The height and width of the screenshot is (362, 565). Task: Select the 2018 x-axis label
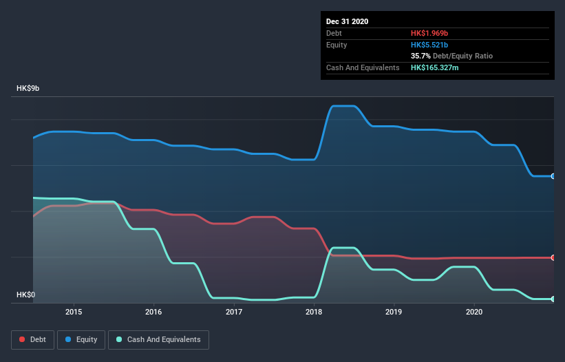coord(314,312)
